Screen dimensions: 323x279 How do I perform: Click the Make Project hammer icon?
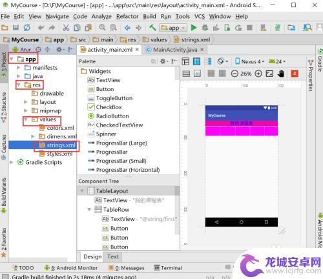tap(152, 27)
